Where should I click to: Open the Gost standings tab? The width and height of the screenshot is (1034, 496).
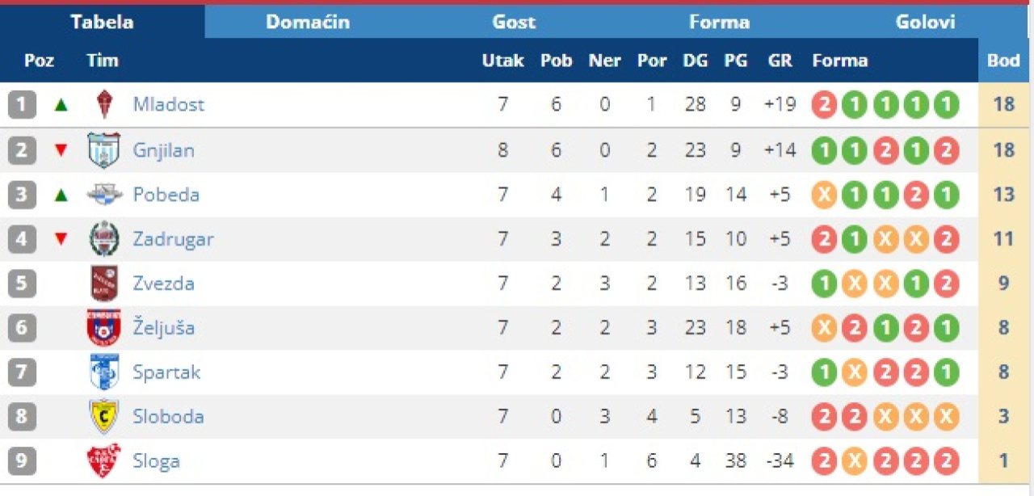514,22
